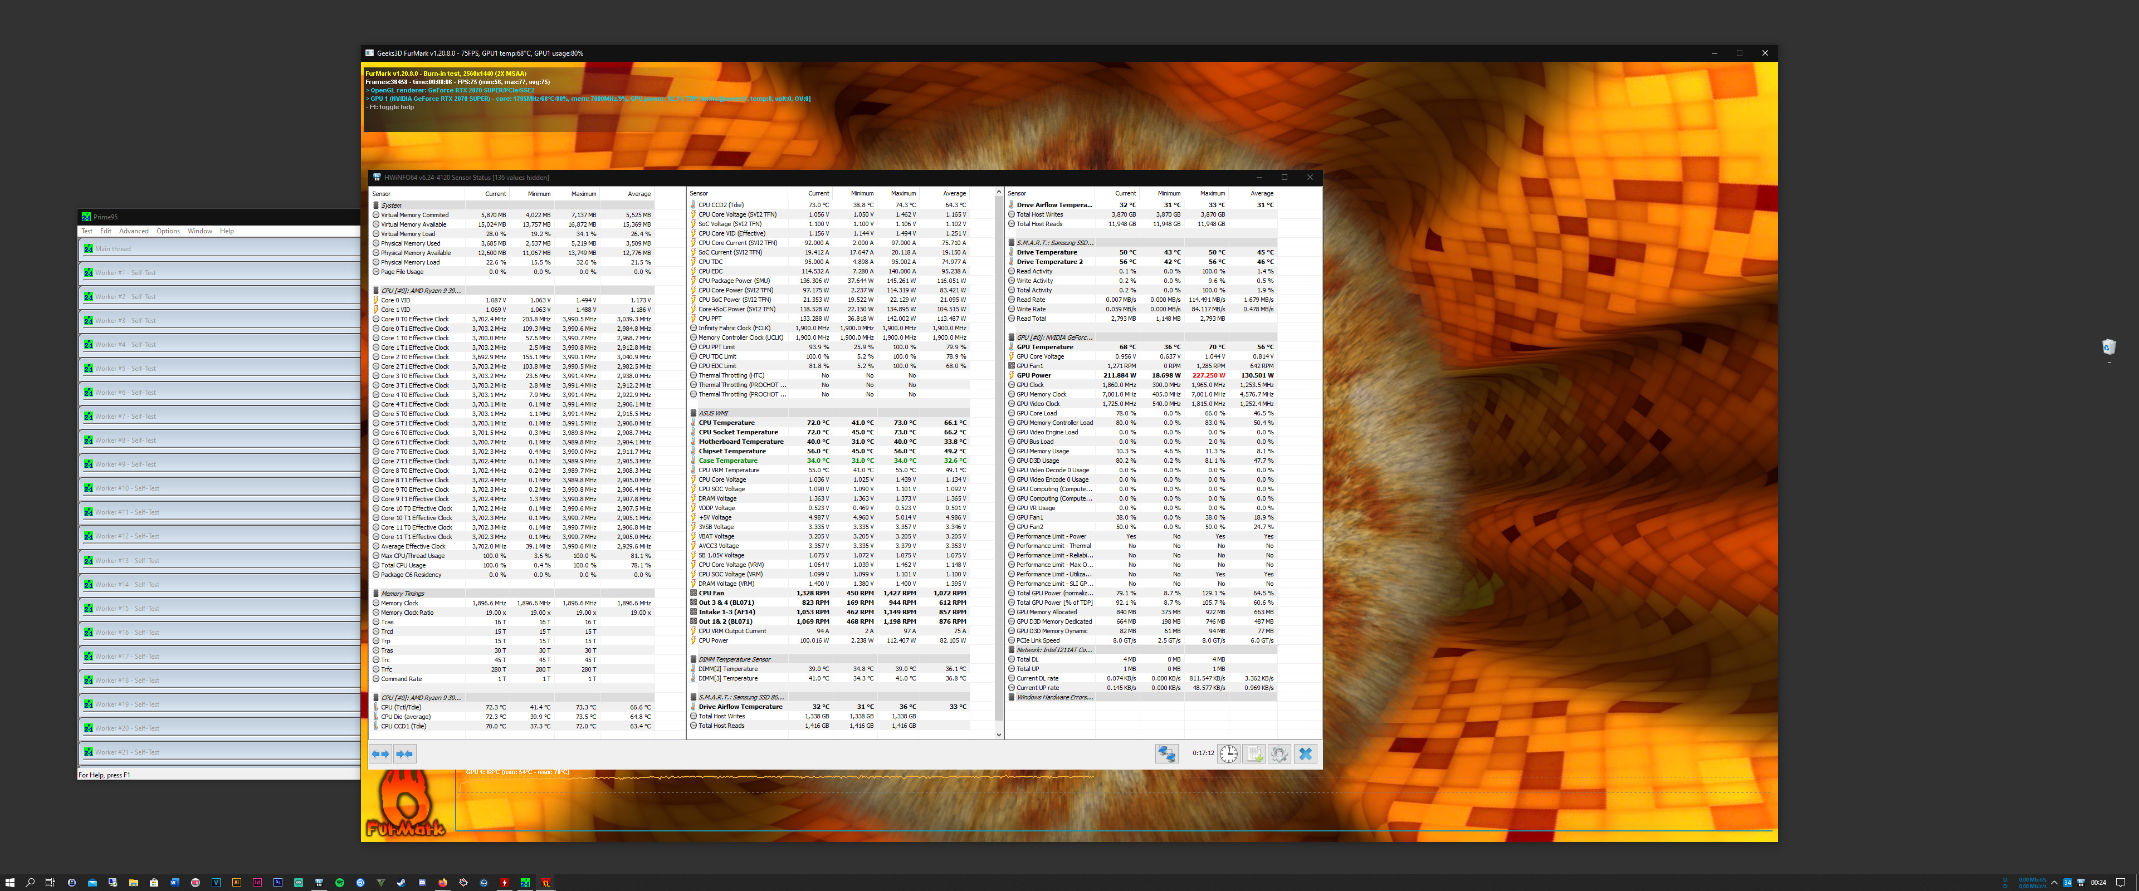Open HWiNFO sensor settings gear icon

coord(1280,754)
